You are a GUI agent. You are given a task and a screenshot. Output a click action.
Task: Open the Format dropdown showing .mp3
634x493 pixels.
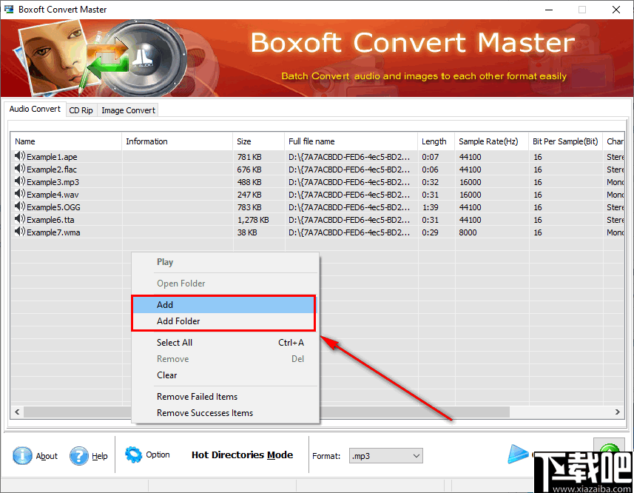point(416,455)
